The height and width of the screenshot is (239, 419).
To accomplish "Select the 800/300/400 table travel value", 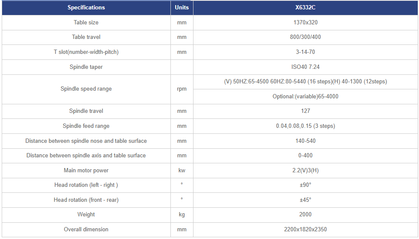I will (x=305, y=37).
